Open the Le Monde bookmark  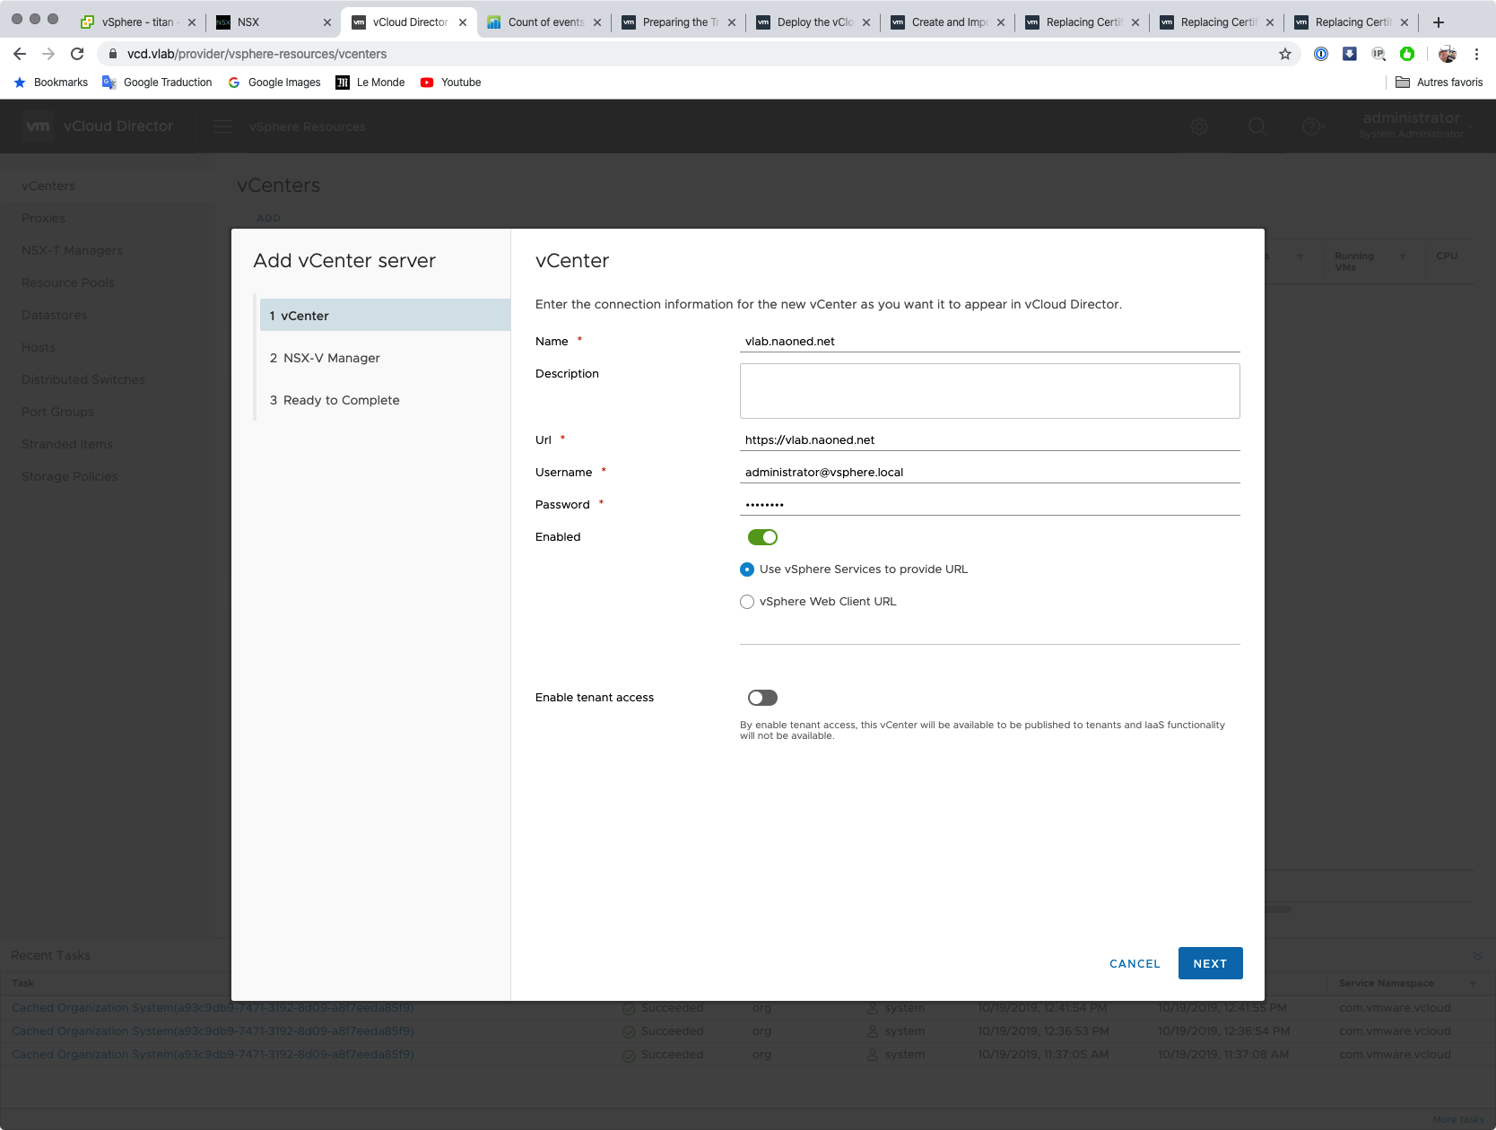[x=370, y=83]
